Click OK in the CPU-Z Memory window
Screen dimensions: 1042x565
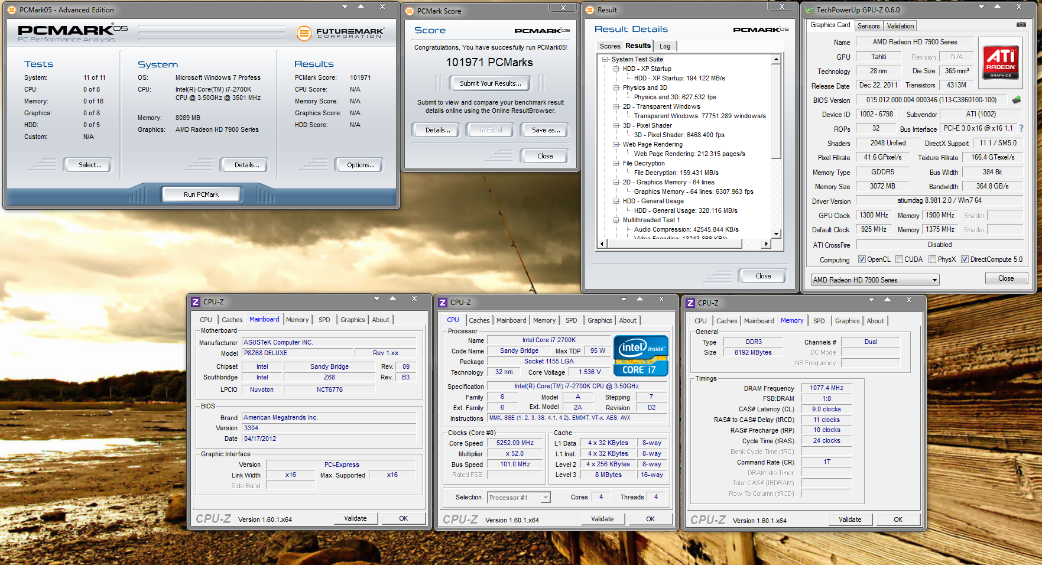[x=898, y=519]
